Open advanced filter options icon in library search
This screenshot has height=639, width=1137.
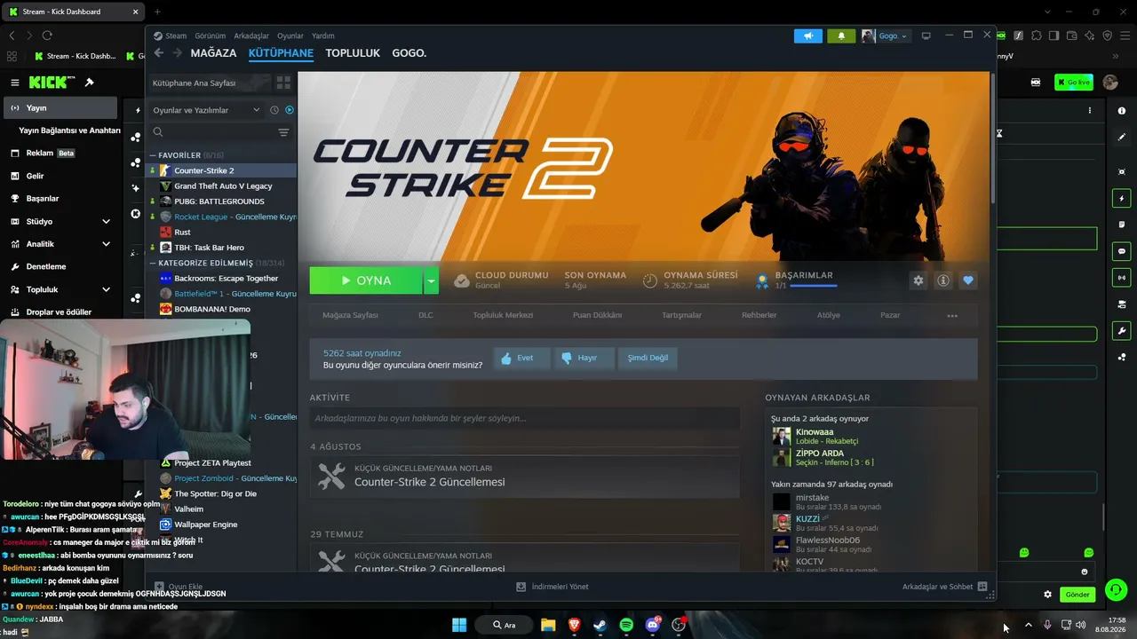pos(283,132)
